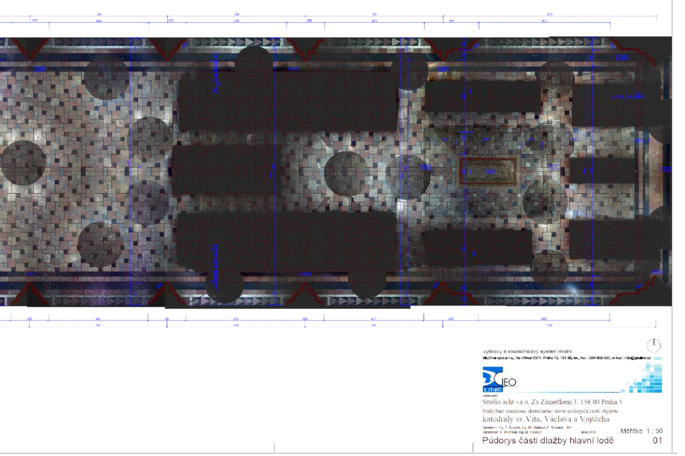The image size is (685, 456).
Task: Click the info@geoline.cz email address
Action: click(637, 358)
